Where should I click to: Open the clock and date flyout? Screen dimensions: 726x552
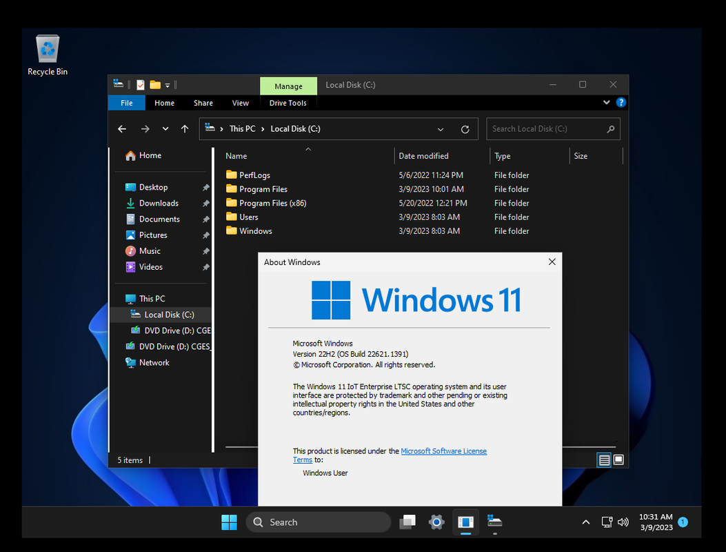click(656, 522)
